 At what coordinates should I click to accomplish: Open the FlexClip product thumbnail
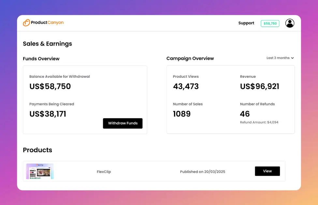(x=40, y=171)
